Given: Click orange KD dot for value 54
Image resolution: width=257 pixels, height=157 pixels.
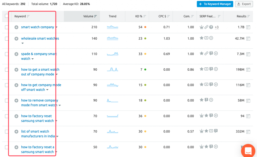Looking at the screenshot, I should click(x=145, y=27).
